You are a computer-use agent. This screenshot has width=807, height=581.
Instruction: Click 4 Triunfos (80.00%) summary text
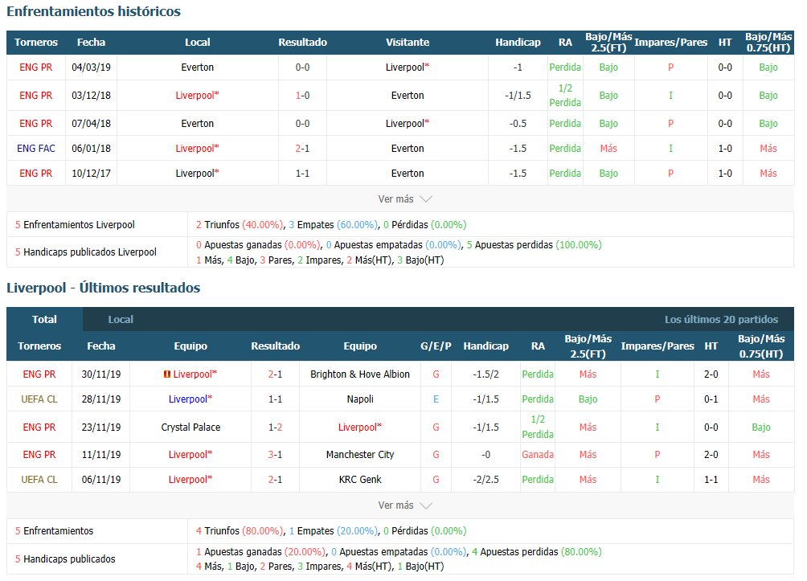tap(240, 531)
